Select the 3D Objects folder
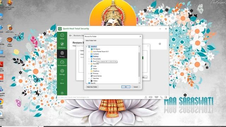 (95, 49)
